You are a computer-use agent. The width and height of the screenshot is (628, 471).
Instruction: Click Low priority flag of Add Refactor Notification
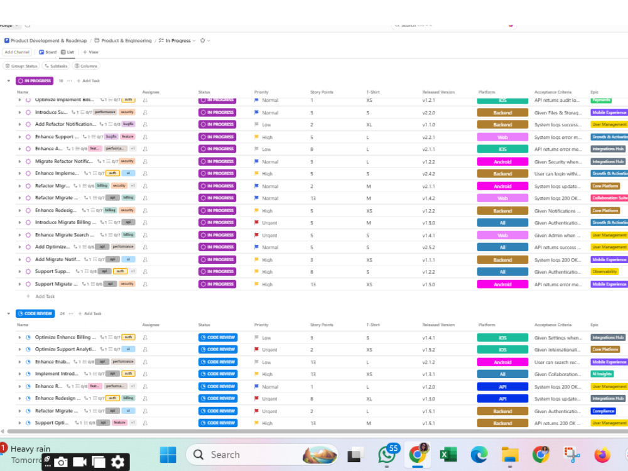pyautogui.click(x=257, y=124)
